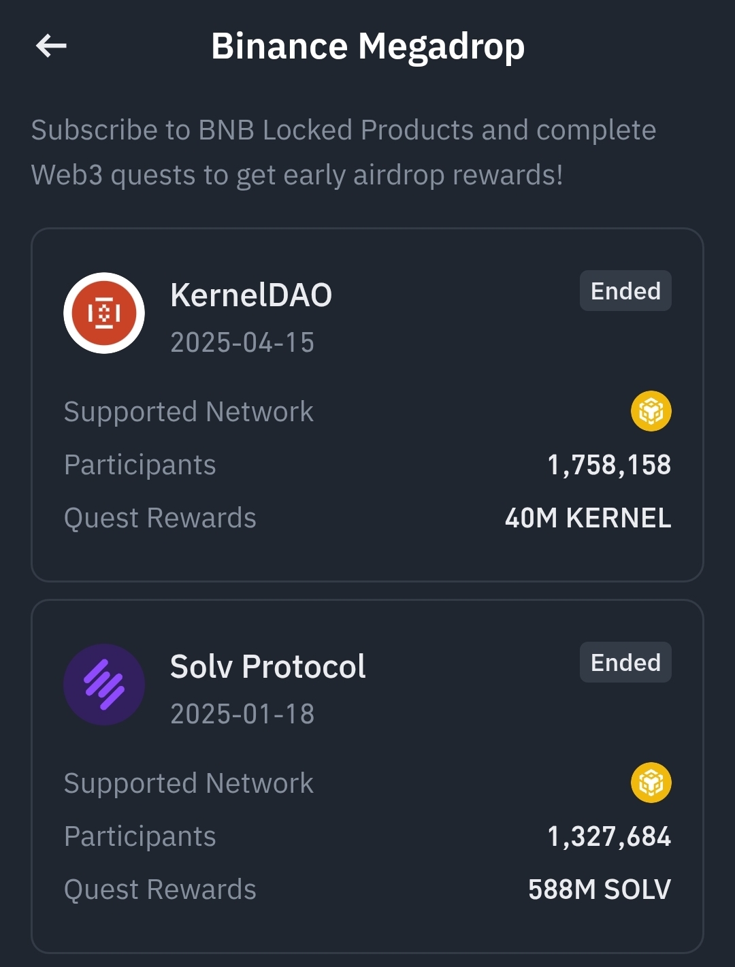Screen dimensions: 735x967
Task: Tap the Subscribe to BNB Locked Products description
Action: (344, 152)
